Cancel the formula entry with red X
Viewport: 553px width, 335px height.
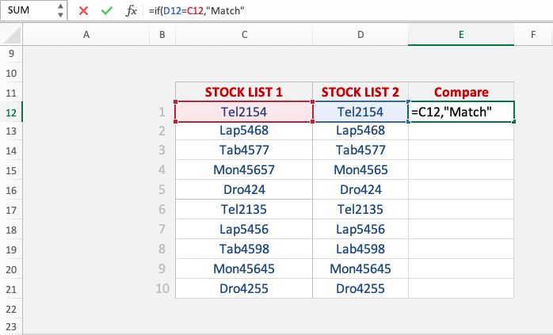pyautogui.click(x=84, y=11)
